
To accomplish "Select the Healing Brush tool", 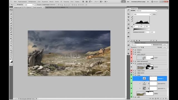I will [11, 23].
